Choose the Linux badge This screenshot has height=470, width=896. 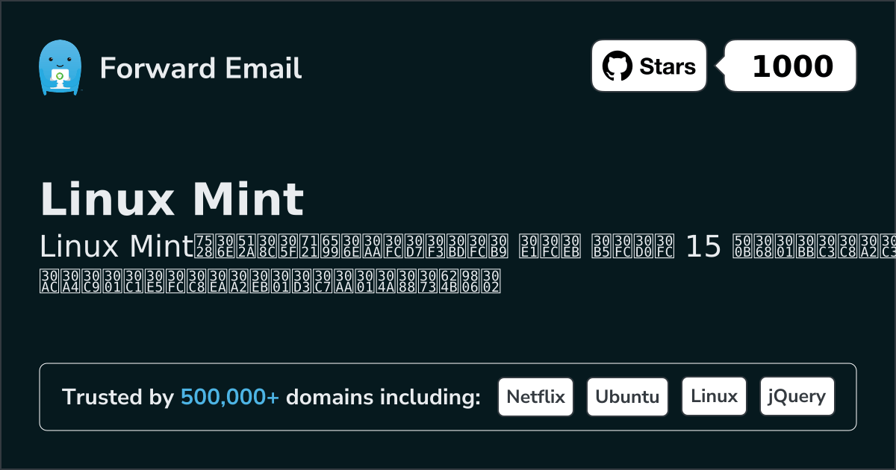click(714, 397)
